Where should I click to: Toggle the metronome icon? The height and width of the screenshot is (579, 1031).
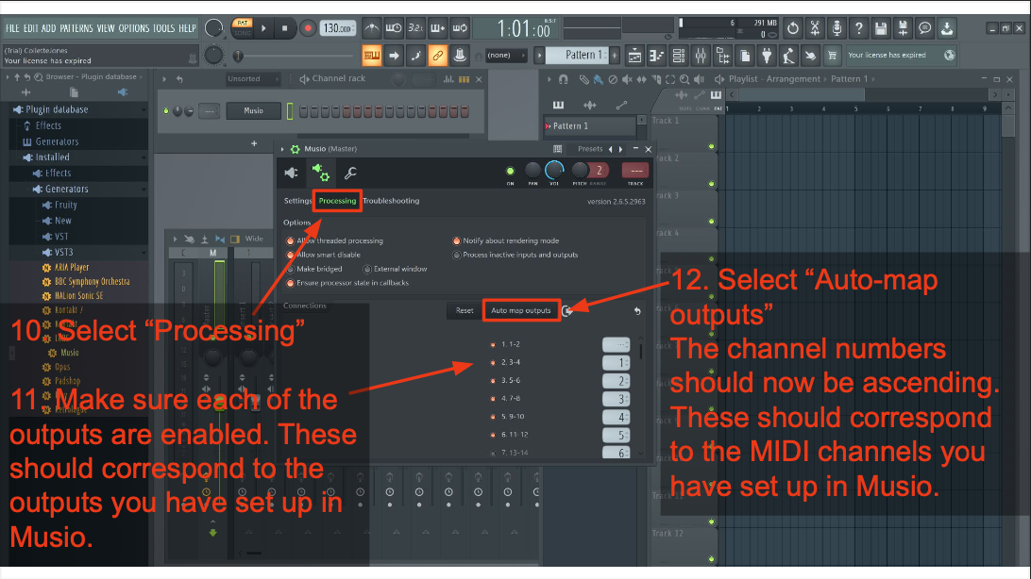pos(371,28)
